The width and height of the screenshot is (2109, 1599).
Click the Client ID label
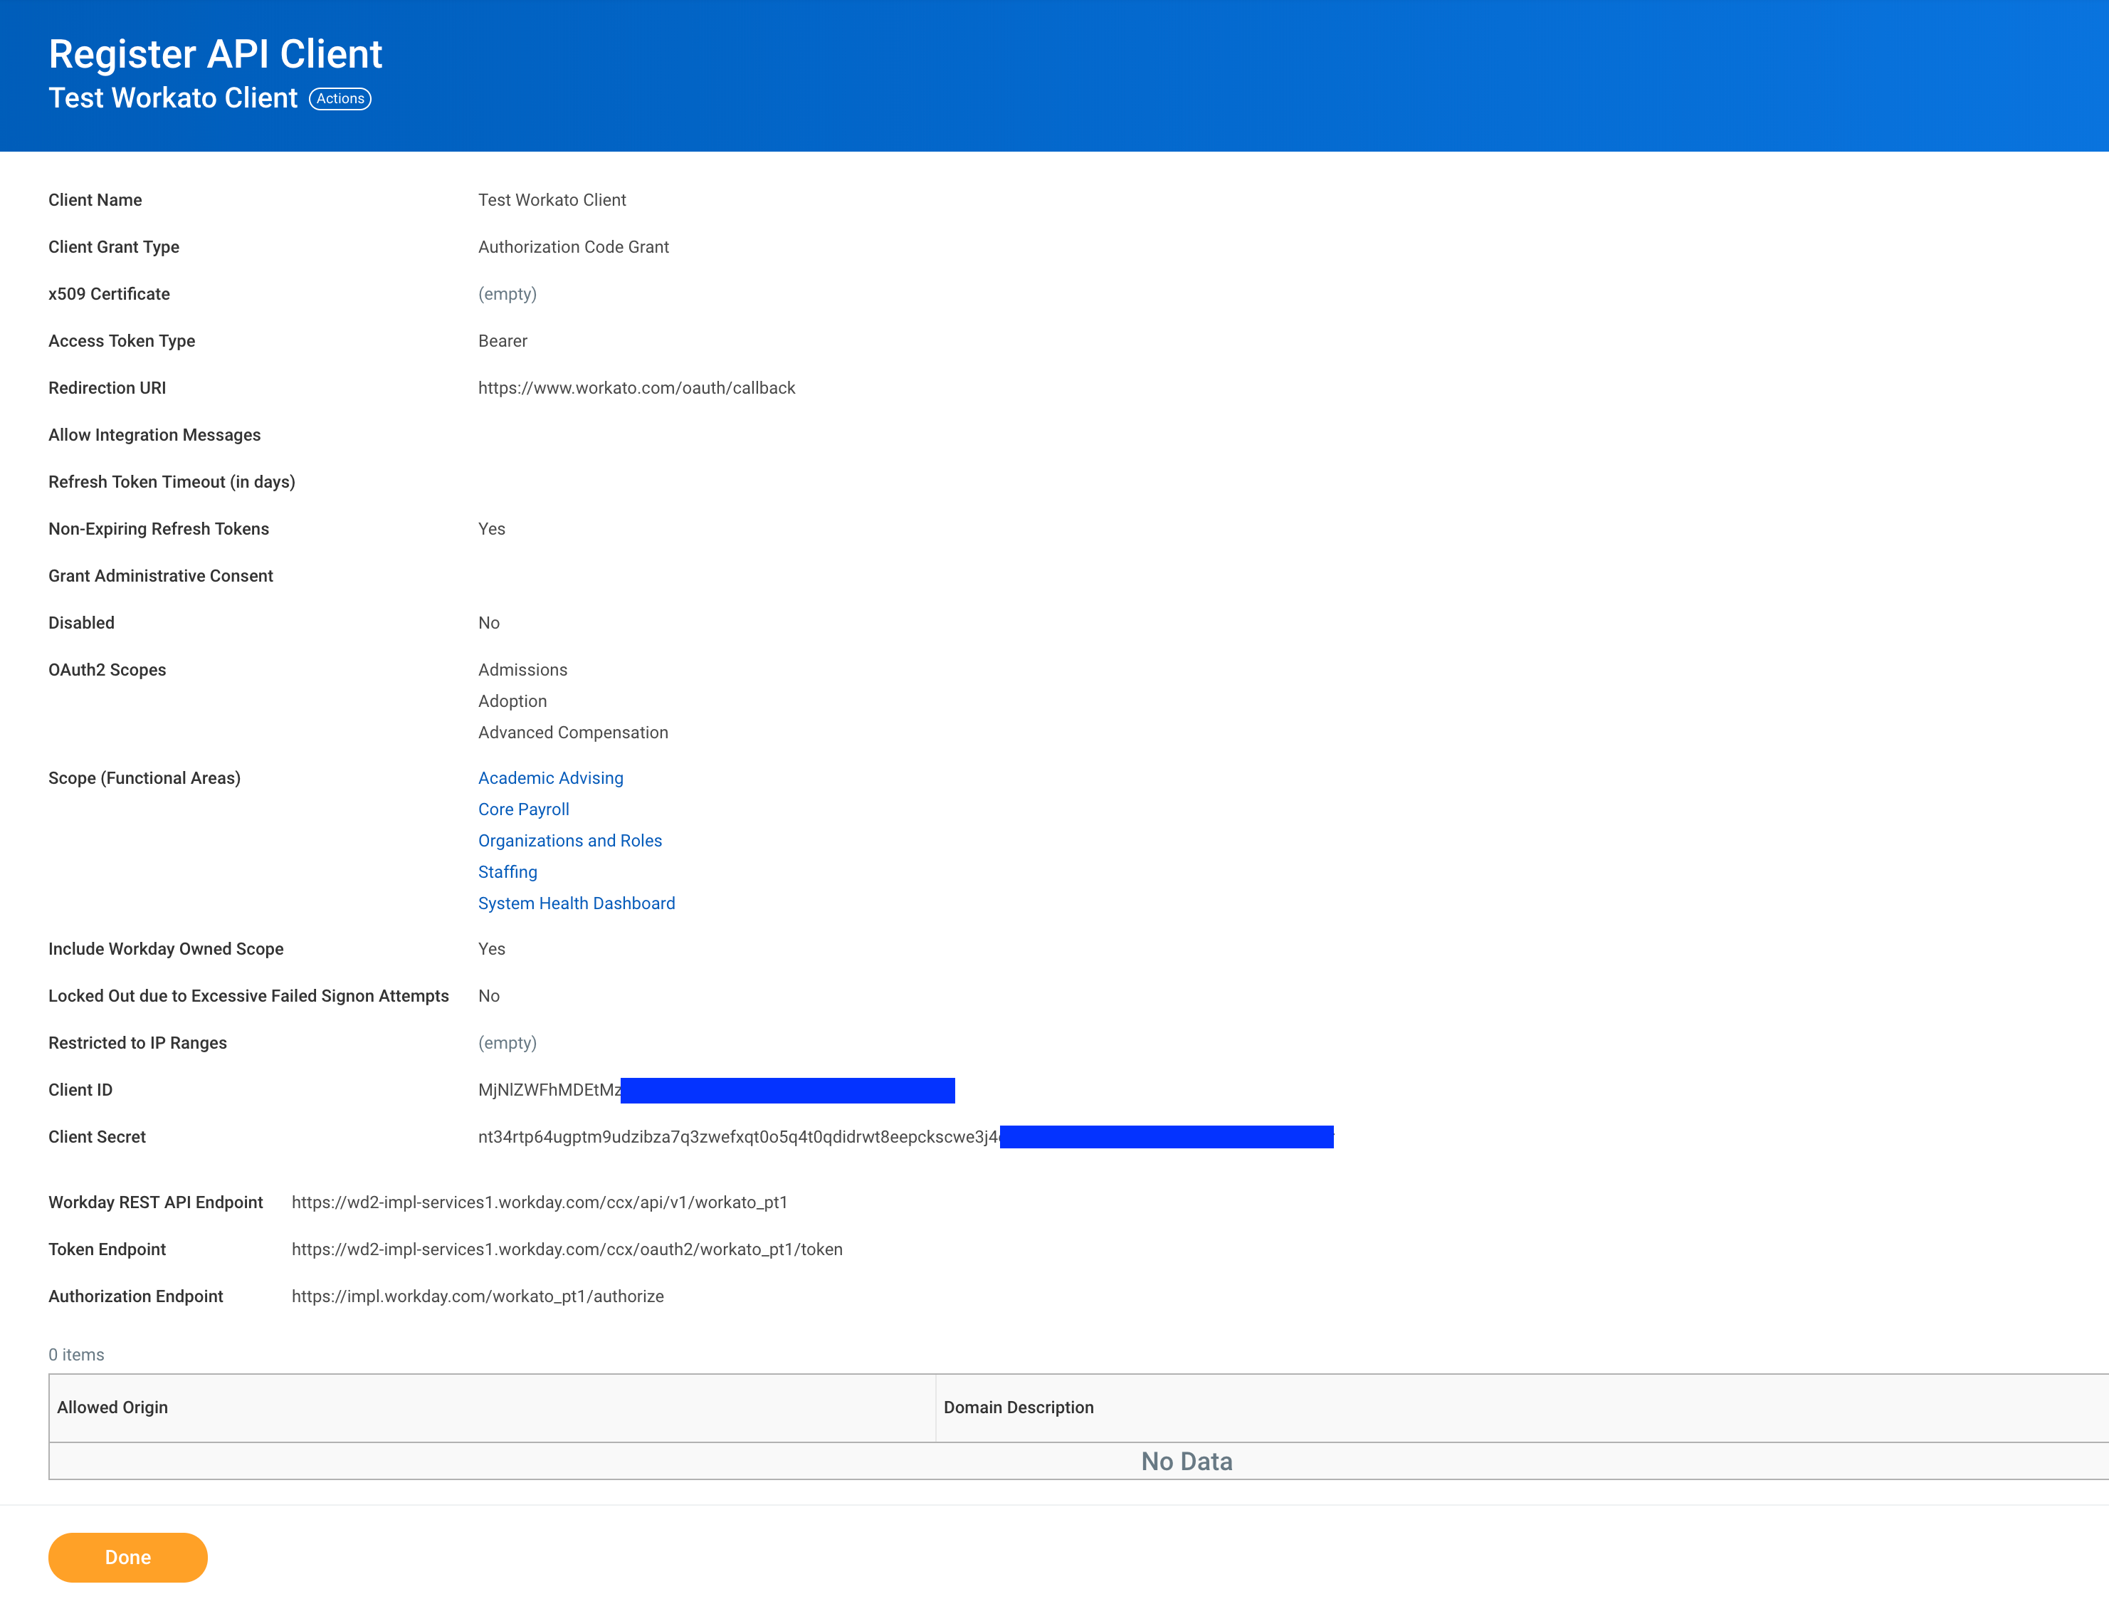click(80, 1090)
